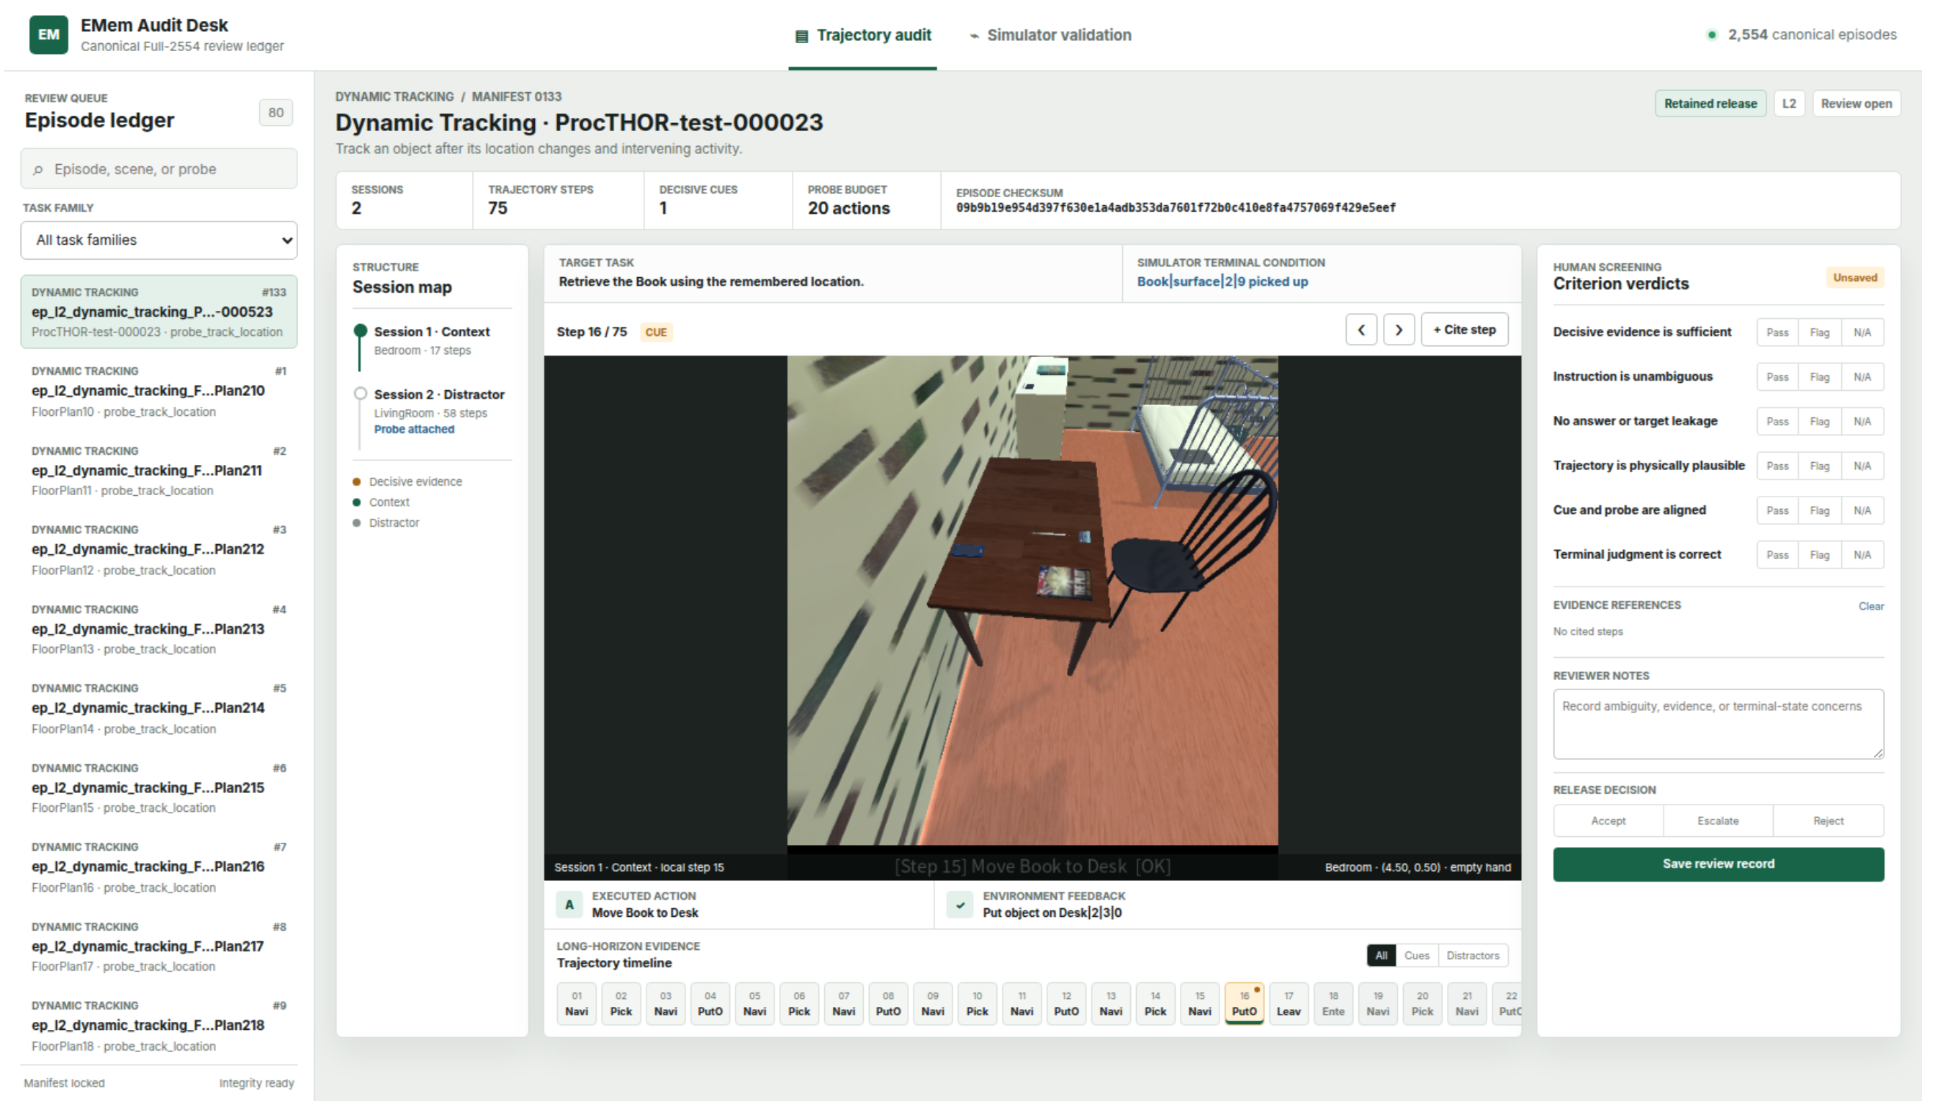
Task: Select ledger entry #133 ProcTHOR-test-000023
Action: pyautogui.click(x=159, y=312)
